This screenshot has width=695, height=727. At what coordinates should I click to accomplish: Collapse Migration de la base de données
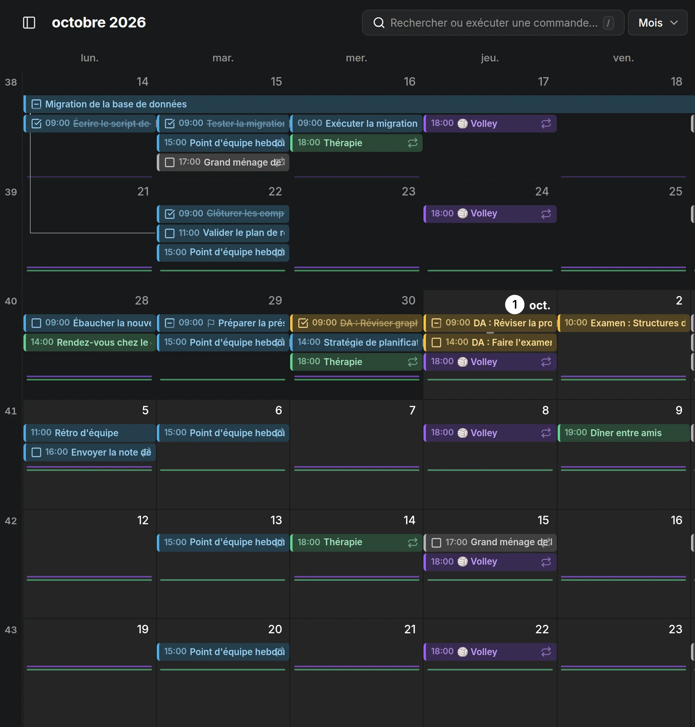[x=36, y=104]
